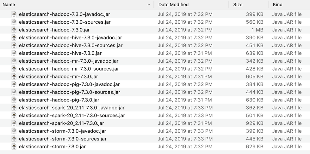Select the elasticsearch-hadoop-mr-7.3.0-javadoc.jar file name
Image resolution: width=310 pixels, height=154 pixels.
pos(69,61)
